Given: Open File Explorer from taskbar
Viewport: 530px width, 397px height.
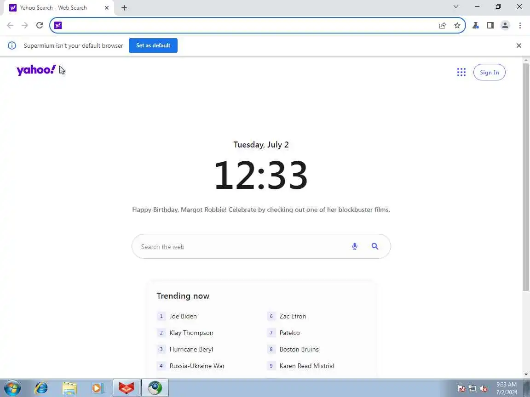Looking at the screenshot, I should (x=69, y=388).
